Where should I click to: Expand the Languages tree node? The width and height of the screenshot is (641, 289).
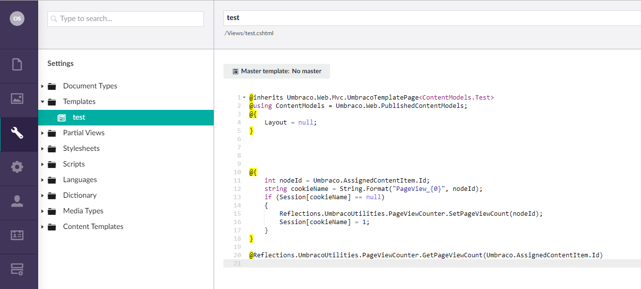[43, 180]
